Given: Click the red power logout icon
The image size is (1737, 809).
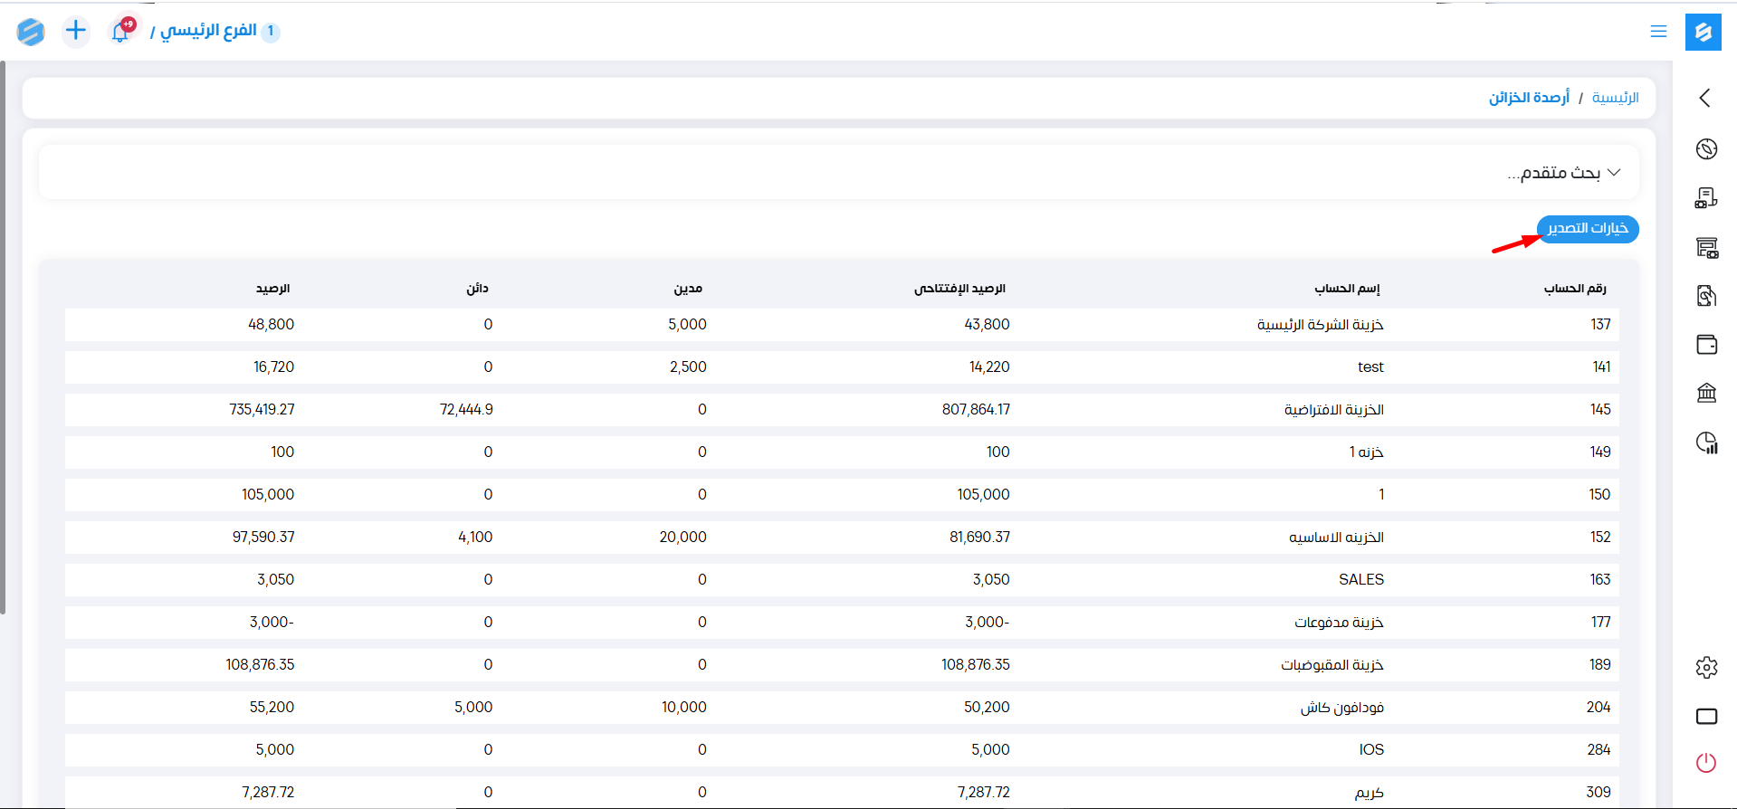Looking at the screenshot, I should point(1706,763).
